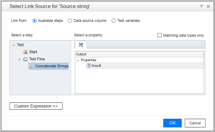
Task: Select the Result output property
Action: (x=96, y=66)
